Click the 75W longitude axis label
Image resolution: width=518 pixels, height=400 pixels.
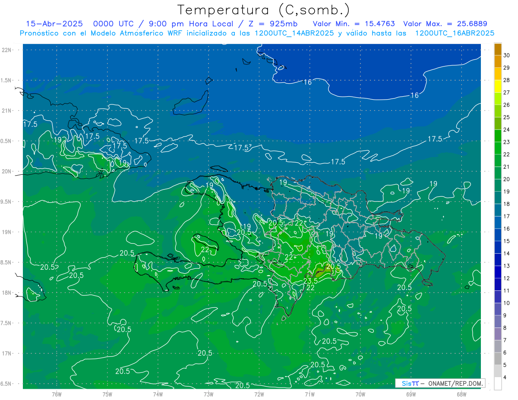click(x=107, y=394)
